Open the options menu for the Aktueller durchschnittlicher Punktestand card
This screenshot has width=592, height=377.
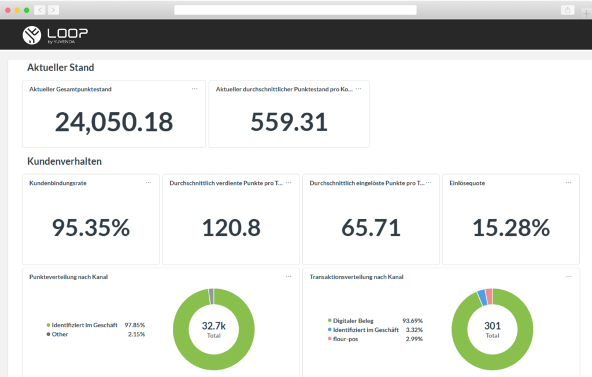[x=358, y=89]
